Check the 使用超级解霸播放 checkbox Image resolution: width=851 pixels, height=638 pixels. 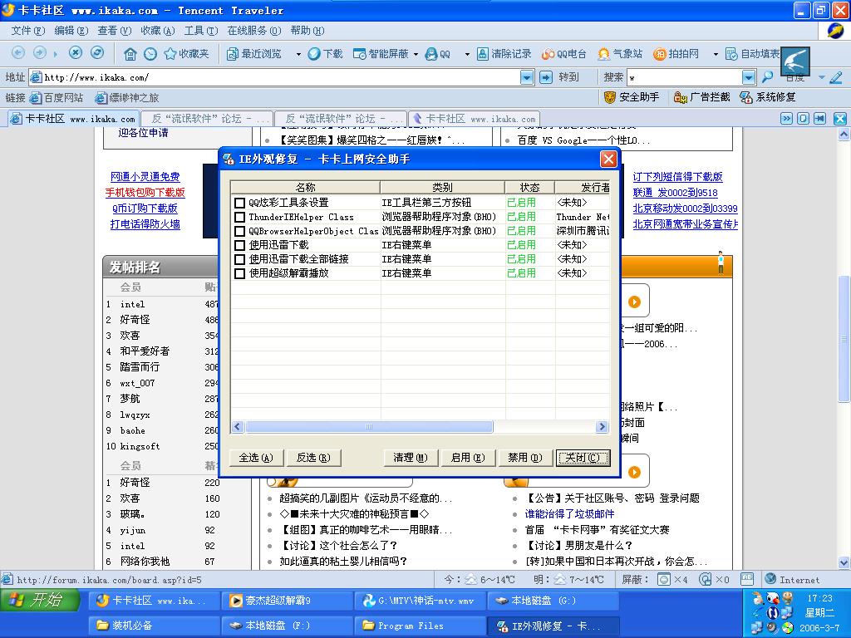[239, 273]
